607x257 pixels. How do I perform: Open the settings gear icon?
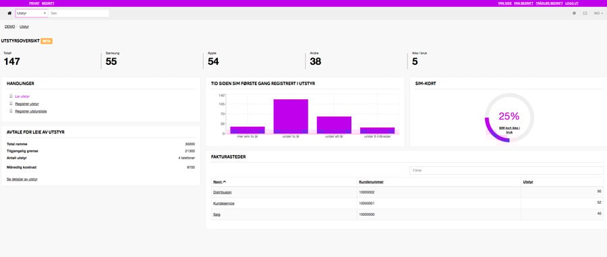574,13
